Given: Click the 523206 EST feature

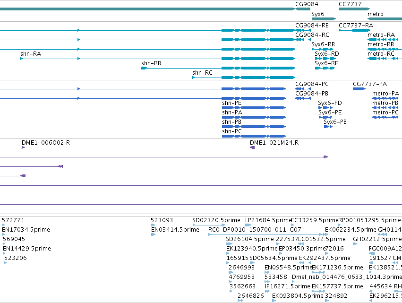Looking at the screenshot, I should [x=5, y=263].
